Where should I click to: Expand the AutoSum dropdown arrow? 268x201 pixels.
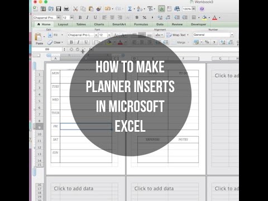134,9
